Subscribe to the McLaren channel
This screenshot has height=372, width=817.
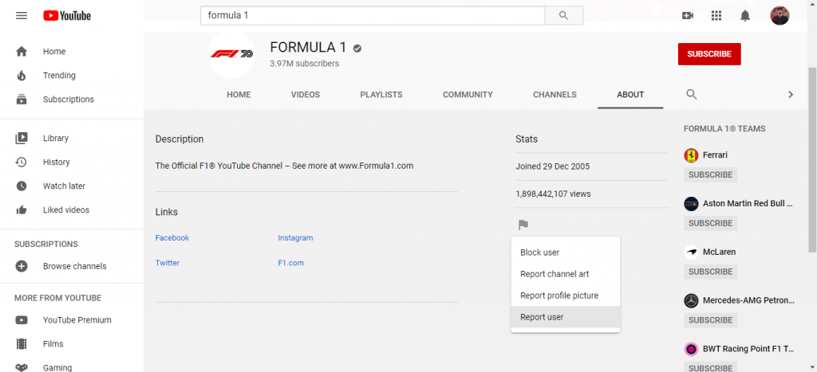pos(711,272)
